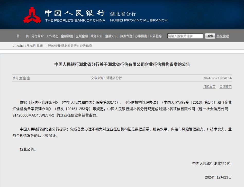Open the 高级搜索 advanced search link
The height and width of the screenshot is (187, 244).
tap(222, 36)
